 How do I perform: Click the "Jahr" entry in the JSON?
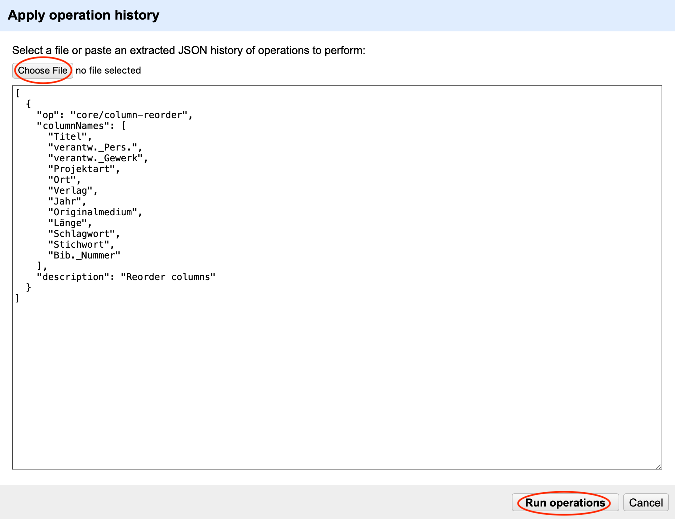click(x=65, y=201)
